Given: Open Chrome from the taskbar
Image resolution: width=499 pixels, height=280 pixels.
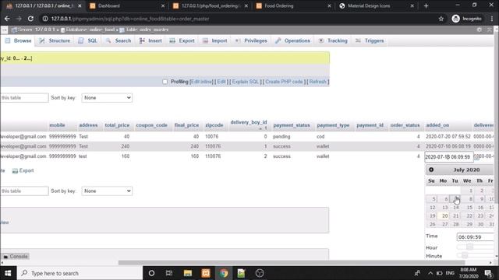Looking at the screenshot, I should pos(224,273).
